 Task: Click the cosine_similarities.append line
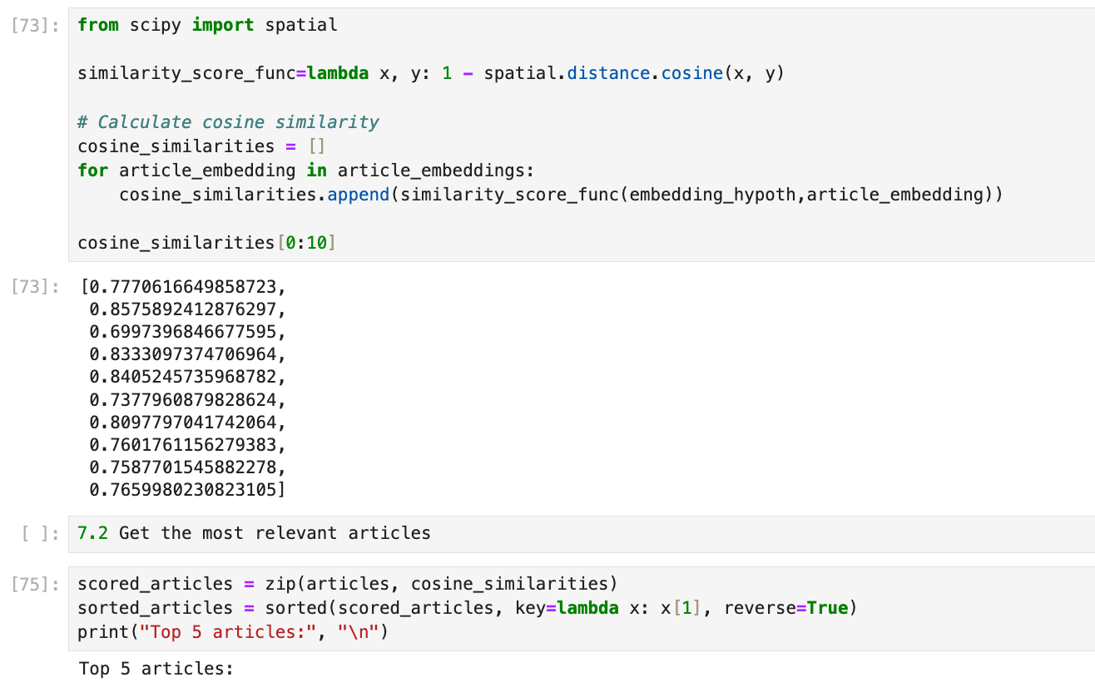tap(561, 195)
